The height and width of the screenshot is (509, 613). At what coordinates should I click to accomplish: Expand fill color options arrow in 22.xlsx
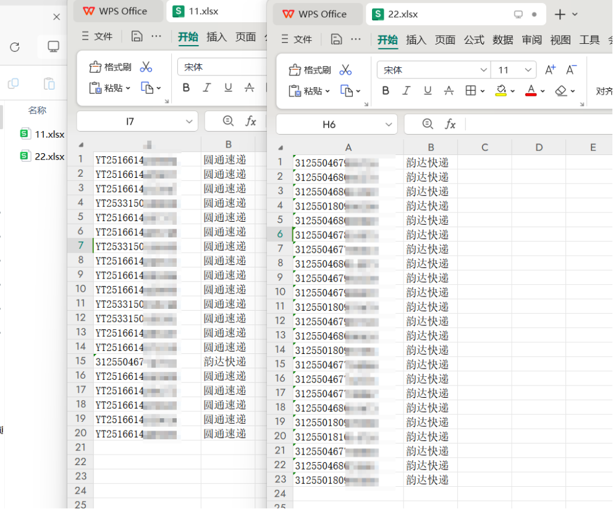pos(512,91)
